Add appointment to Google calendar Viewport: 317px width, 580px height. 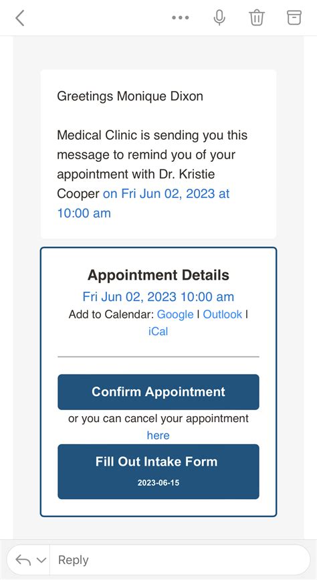175,314
